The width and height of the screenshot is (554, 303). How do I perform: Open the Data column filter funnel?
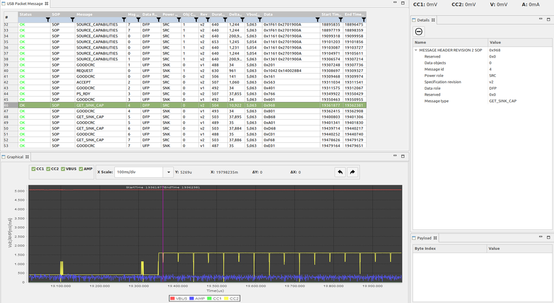pyautogui.click(x=318, y=20)
